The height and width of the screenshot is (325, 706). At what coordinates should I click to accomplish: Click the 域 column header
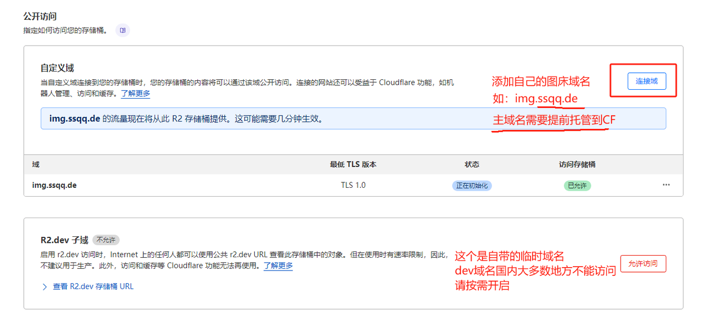[32, 164]
